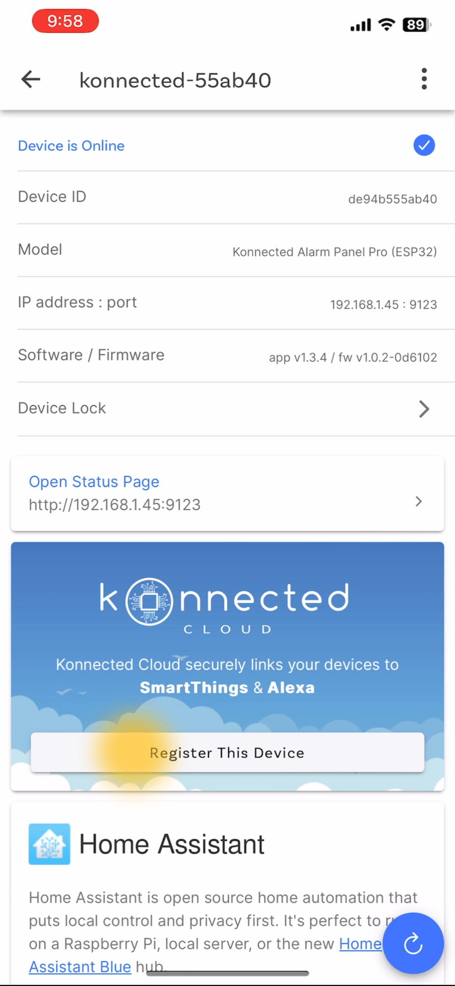Tap the battery indicator showing 89
This screenshot has width=455, height=986.
tap(415, 24)
